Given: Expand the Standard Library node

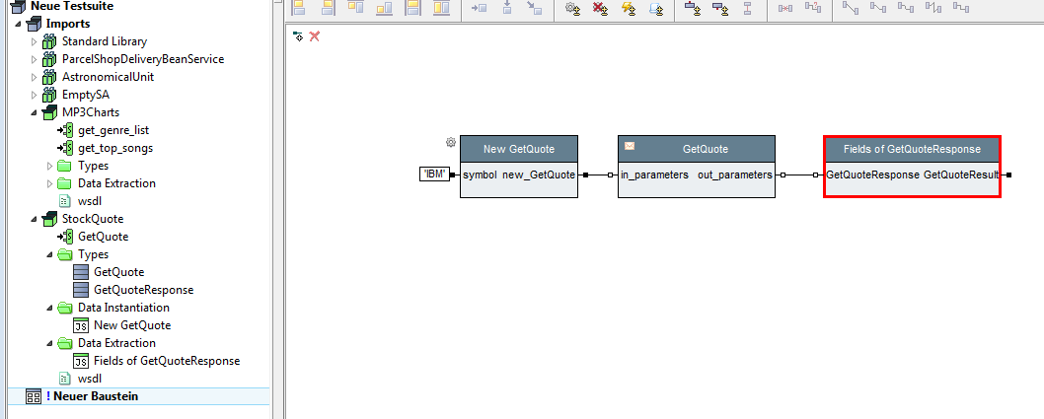Looking at the screenshot, I should [x=35, y=41].
